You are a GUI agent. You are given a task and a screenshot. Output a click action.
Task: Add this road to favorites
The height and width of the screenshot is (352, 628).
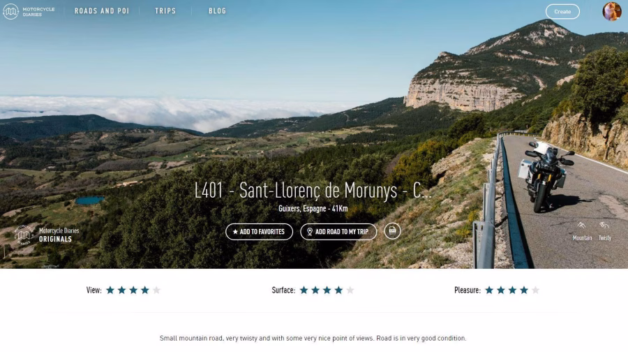coord(259,232)
